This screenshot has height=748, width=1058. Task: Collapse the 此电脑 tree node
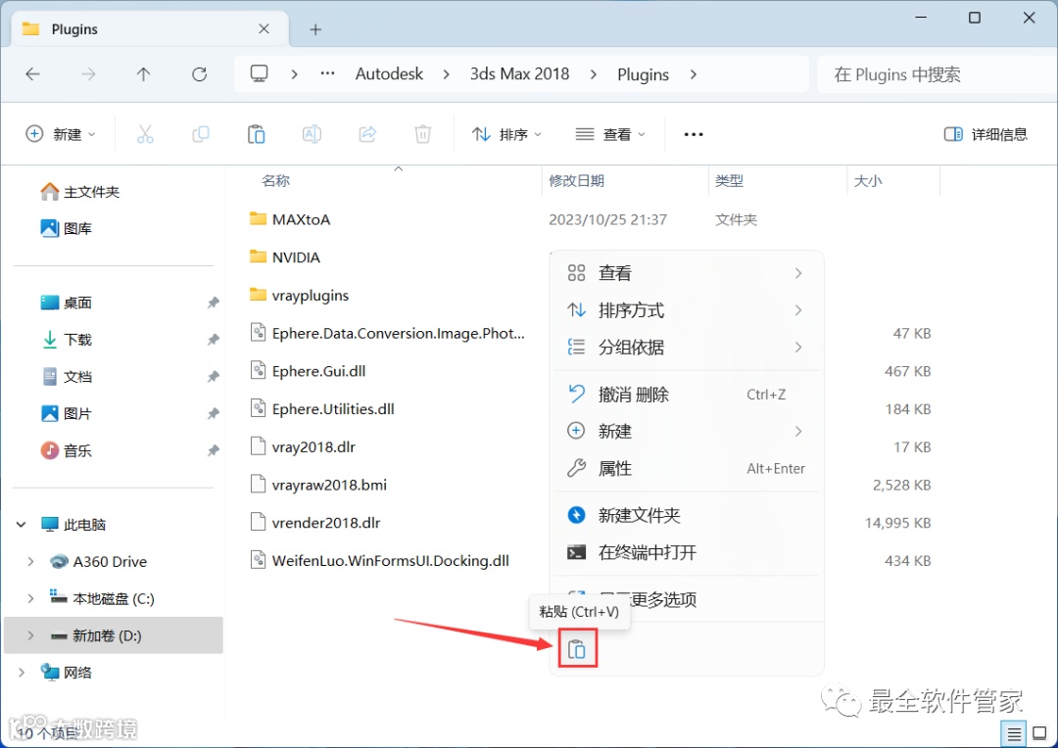pyautogui.click(x=21, y=524)
